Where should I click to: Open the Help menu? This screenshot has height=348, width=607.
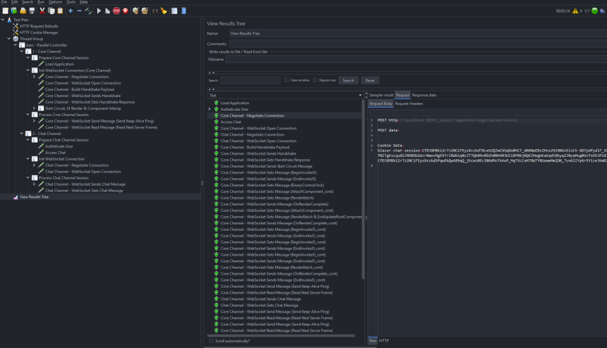[84, 2]
